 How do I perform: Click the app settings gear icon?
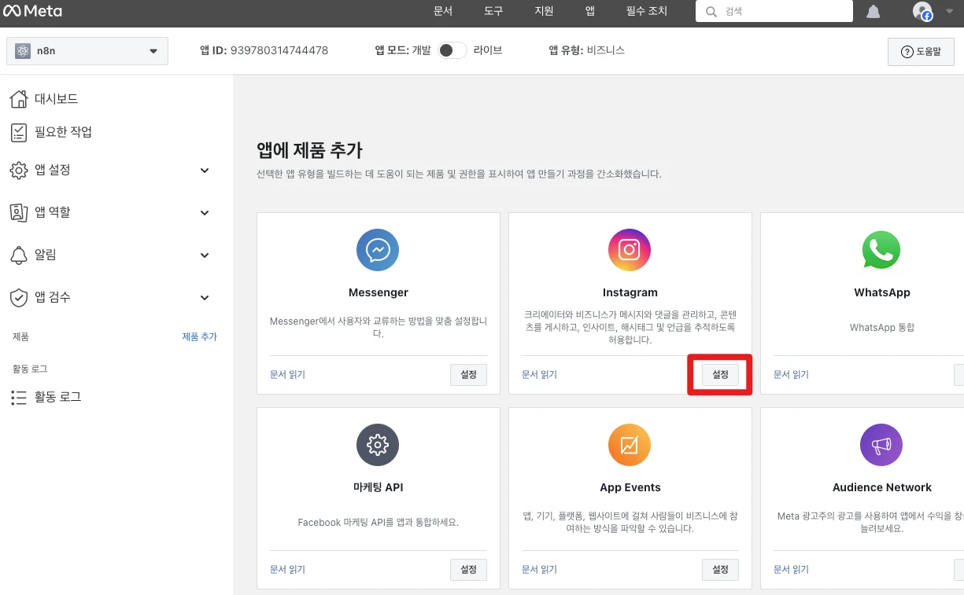point(19,171)
